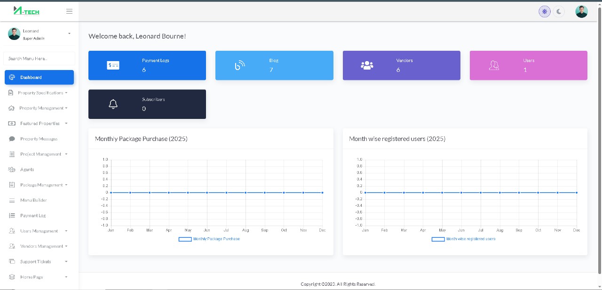Image resolution: width=602 pixels, height=290 pixels.
Task: Toggle Monthly Package Purchase legend box
Action: pyautogui.click(x=185, y=239)
